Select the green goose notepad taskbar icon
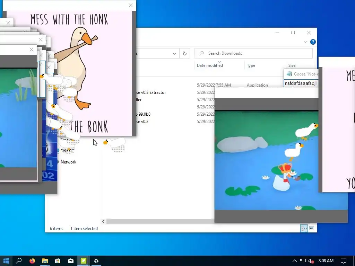Image resolution: width=355 pixels, height=266 pixels. pos(84,261)
